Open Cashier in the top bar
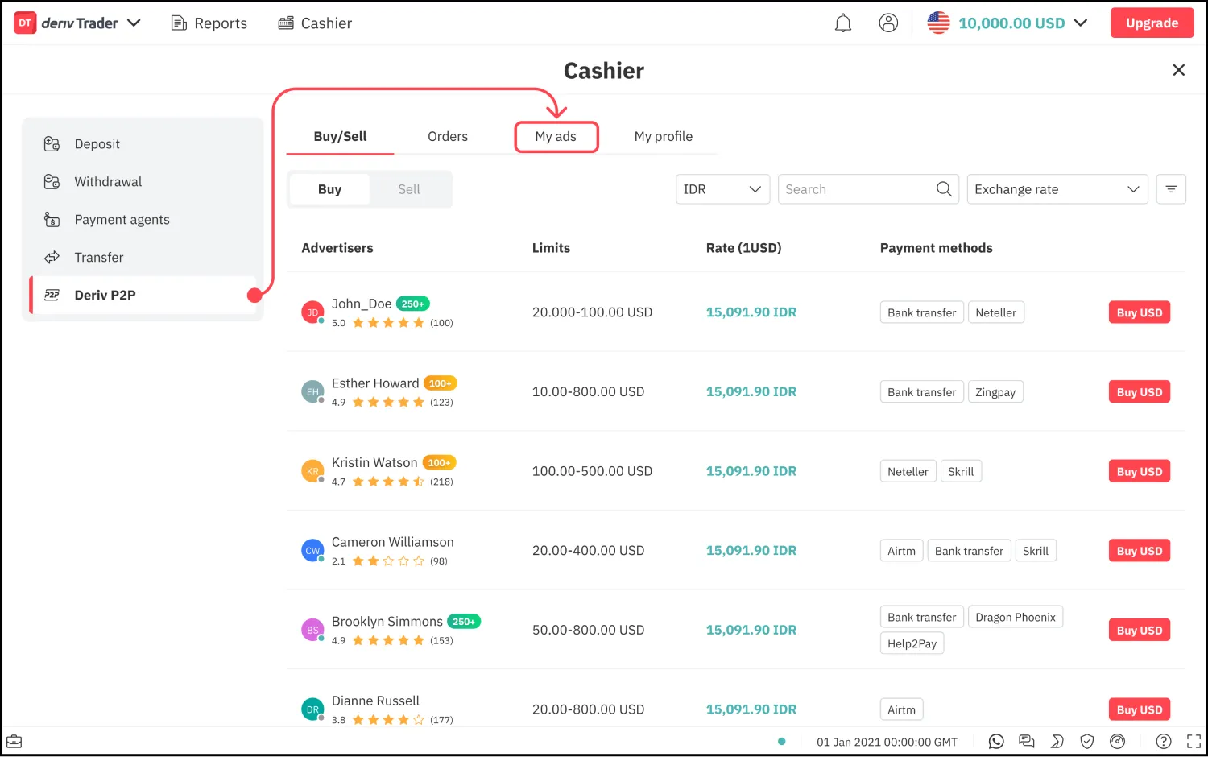 click(x=315, y=23)
